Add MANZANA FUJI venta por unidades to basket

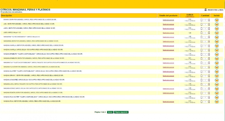pos(217,67)
